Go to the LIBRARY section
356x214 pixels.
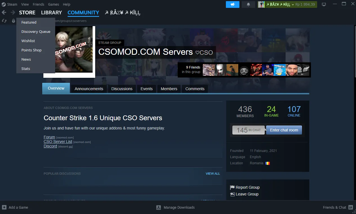[52, 12]
